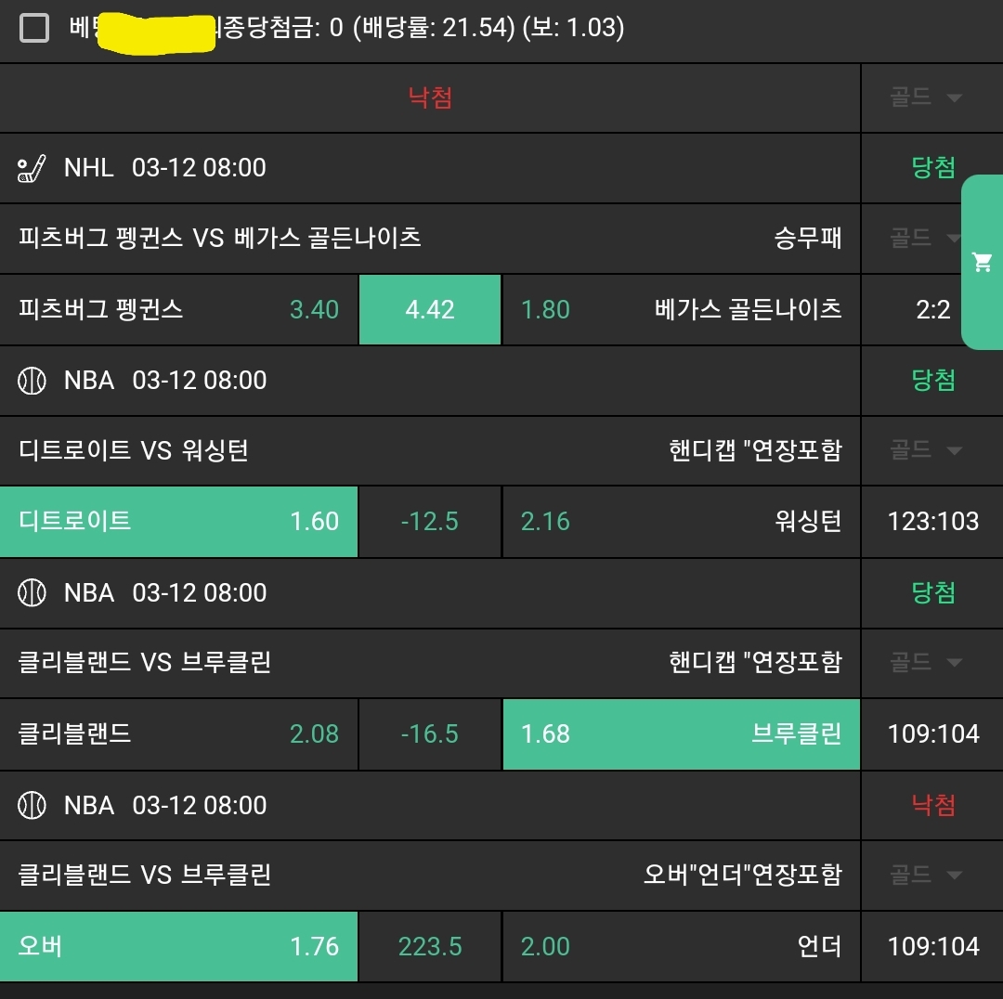Select the 브루클린 1.68 handicap pick
This screenshot has height=999, width=1003.
pyautogui.click(x=681, y=734)
